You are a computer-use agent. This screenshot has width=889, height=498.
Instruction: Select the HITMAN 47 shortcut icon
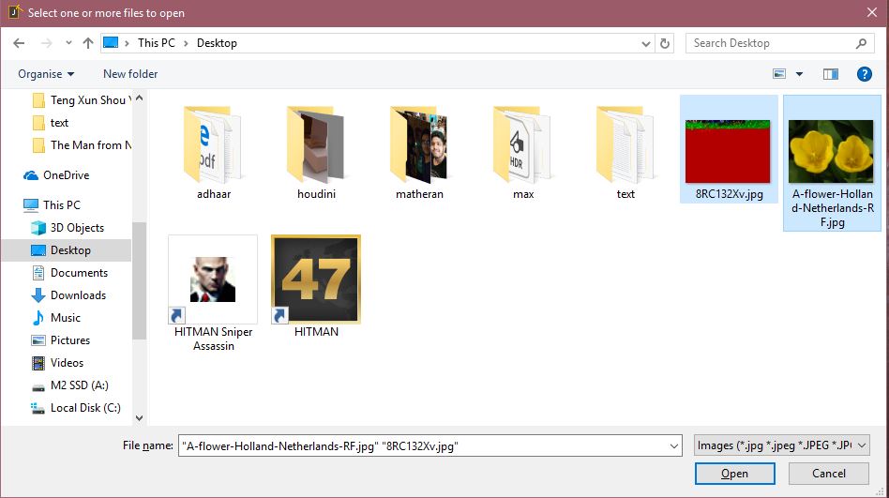pos(316,280)
